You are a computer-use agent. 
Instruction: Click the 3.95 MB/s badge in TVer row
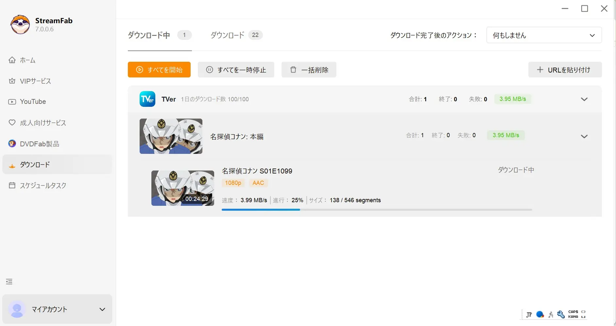513,99
